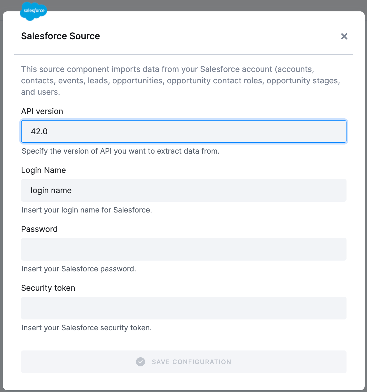Screen dimensions: 367x392
Task: Click inside the Password field
Action: 183,249
